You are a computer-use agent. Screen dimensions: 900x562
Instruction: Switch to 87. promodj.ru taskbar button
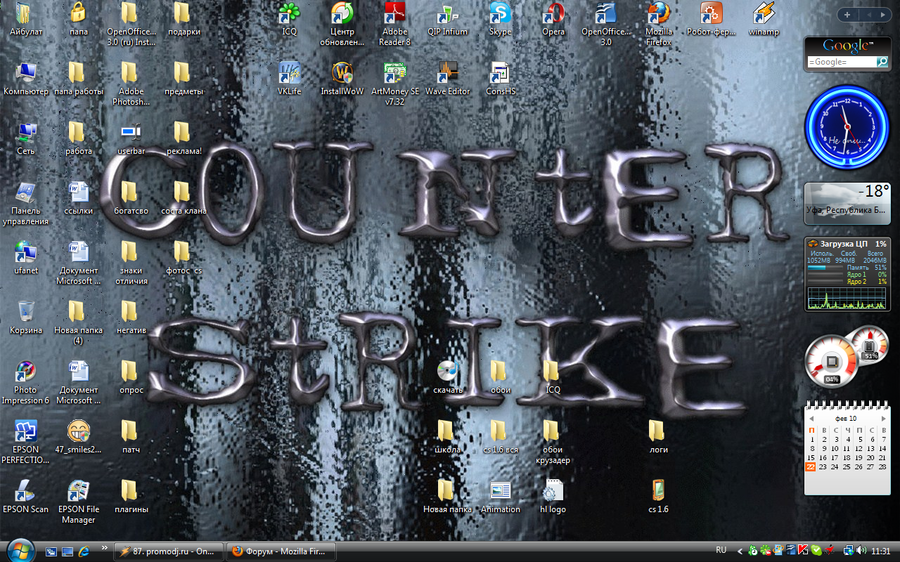pos(168,551)
